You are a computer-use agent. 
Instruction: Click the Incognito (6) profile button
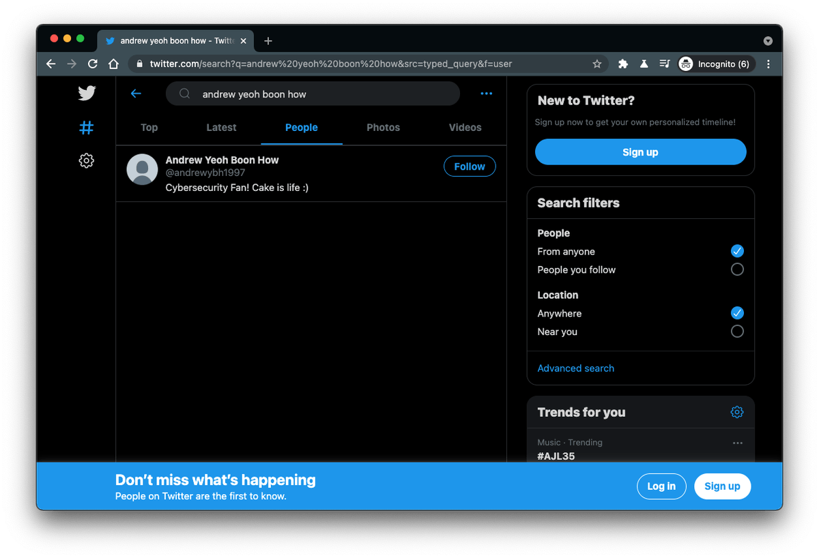click(716, 64)
